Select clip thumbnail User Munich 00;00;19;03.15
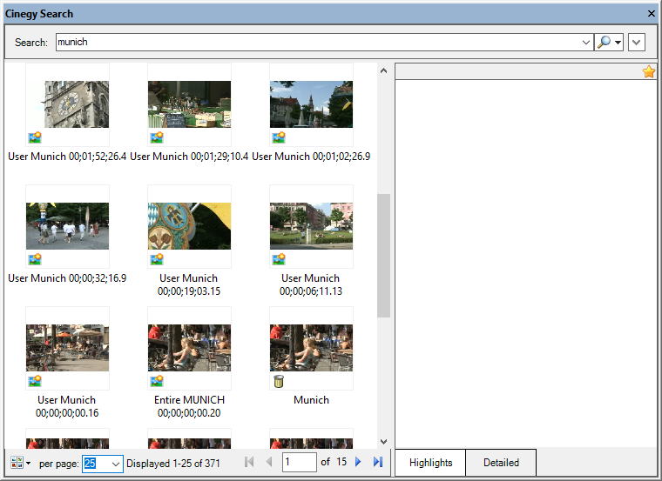This screenshot has height=481, width=662. (x=190, y=226)
